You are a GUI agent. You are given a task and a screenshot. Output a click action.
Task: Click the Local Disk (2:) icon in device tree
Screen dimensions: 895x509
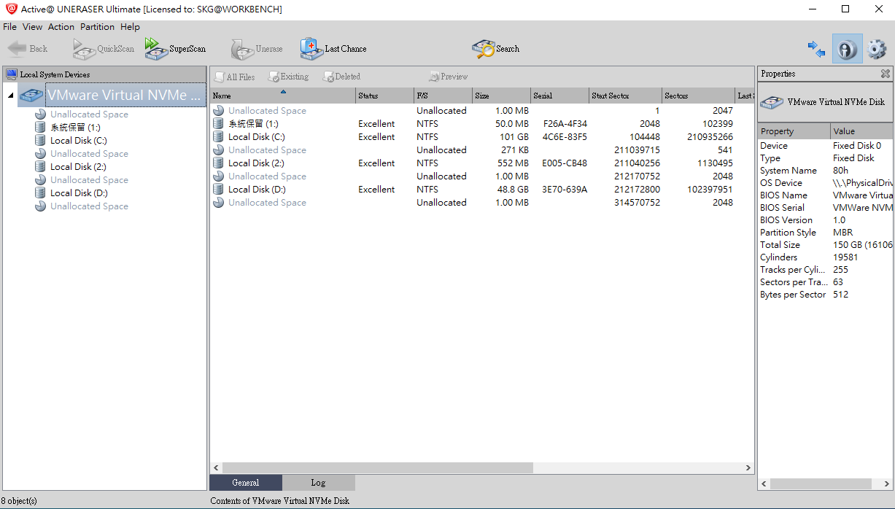coord(41,167)
